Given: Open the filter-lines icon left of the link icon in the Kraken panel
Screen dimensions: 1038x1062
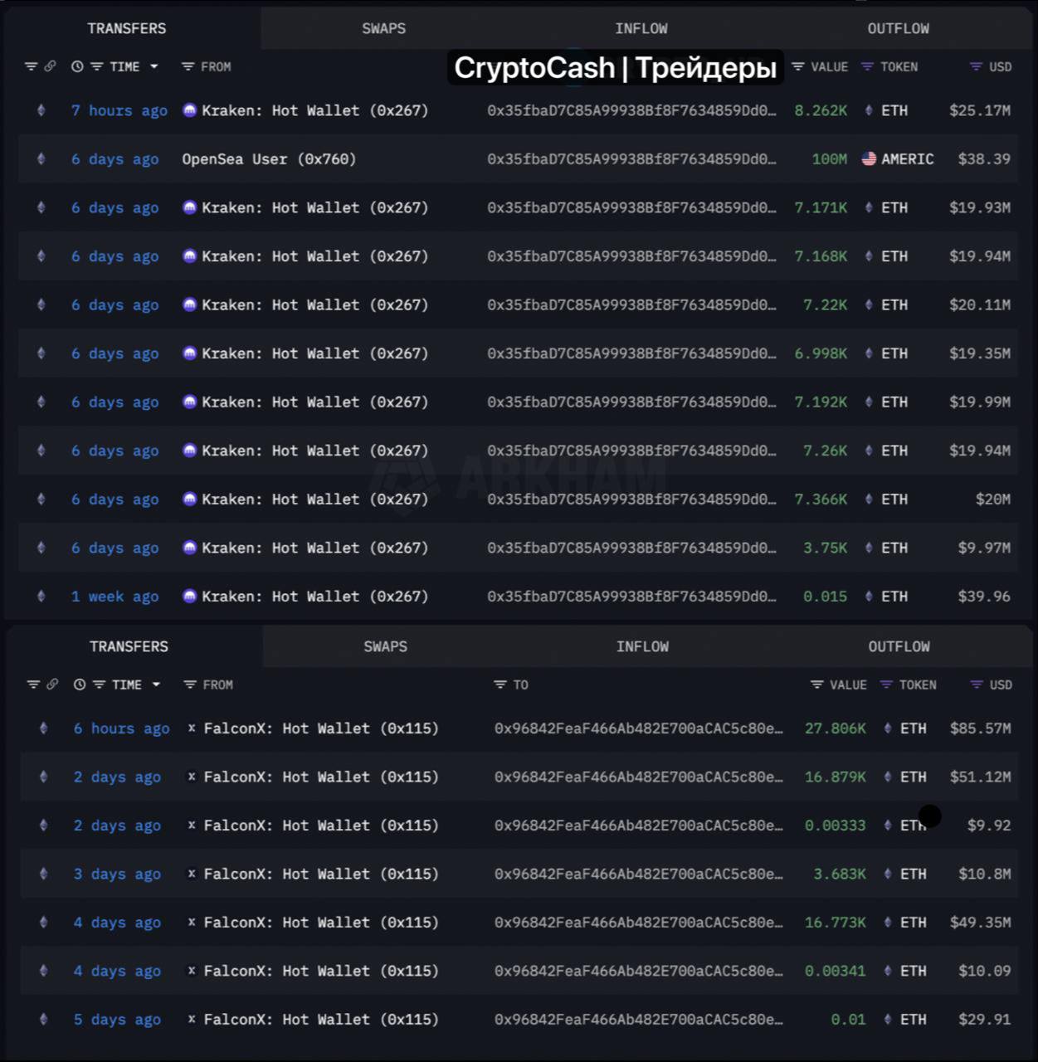Looking at the screenshot, I should (31, 66).
